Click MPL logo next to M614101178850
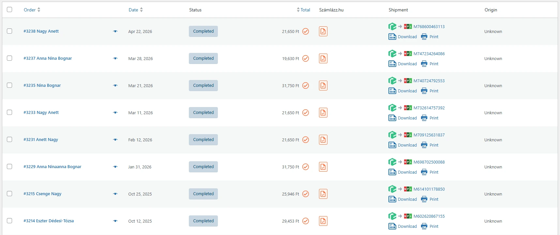 pos(408,189)
